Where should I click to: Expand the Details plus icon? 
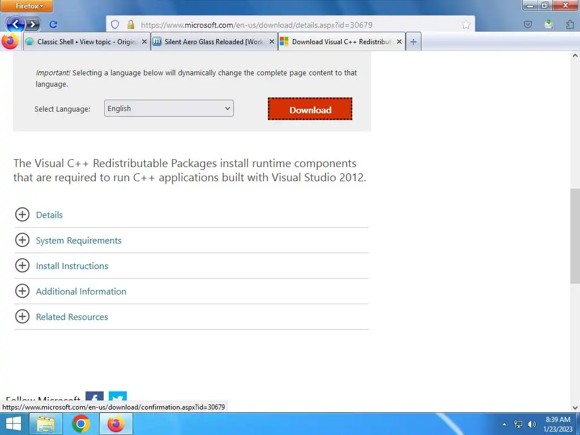22,215
